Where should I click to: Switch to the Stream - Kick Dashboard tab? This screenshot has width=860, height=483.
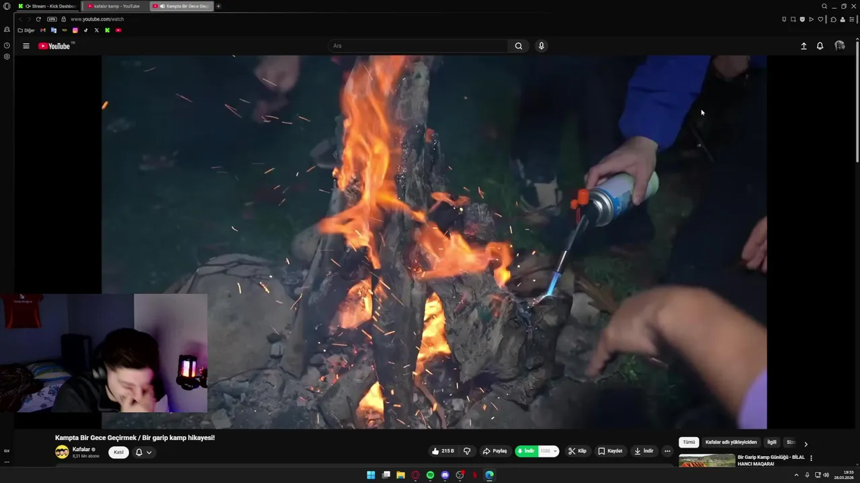pyautogui.click(x=47, y=6)
